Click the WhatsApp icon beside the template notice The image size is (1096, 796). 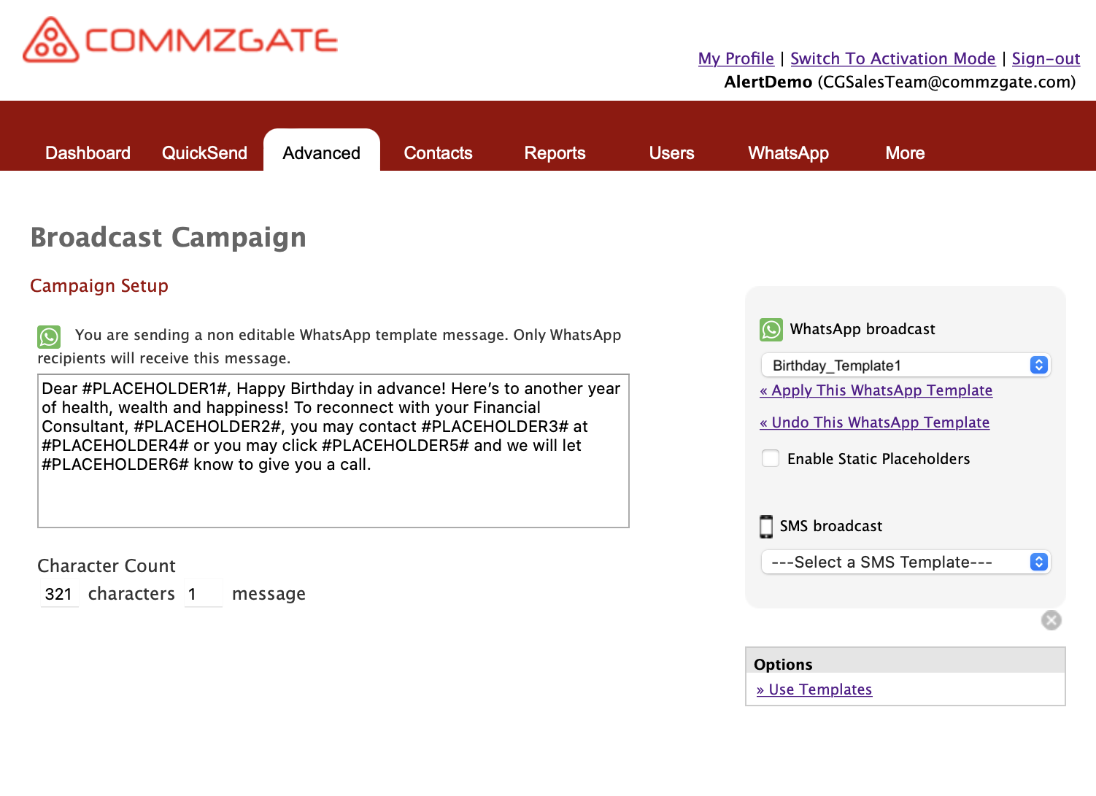[x=49, y=337]
